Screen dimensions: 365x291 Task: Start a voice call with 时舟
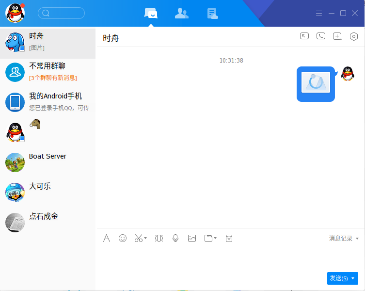click(x=321, y=36)
